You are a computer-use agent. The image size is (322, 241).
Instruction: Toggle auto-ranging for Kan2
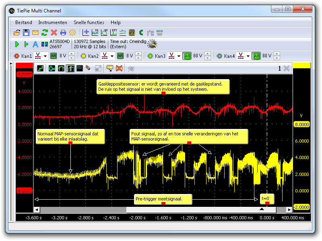coord(120,56)
